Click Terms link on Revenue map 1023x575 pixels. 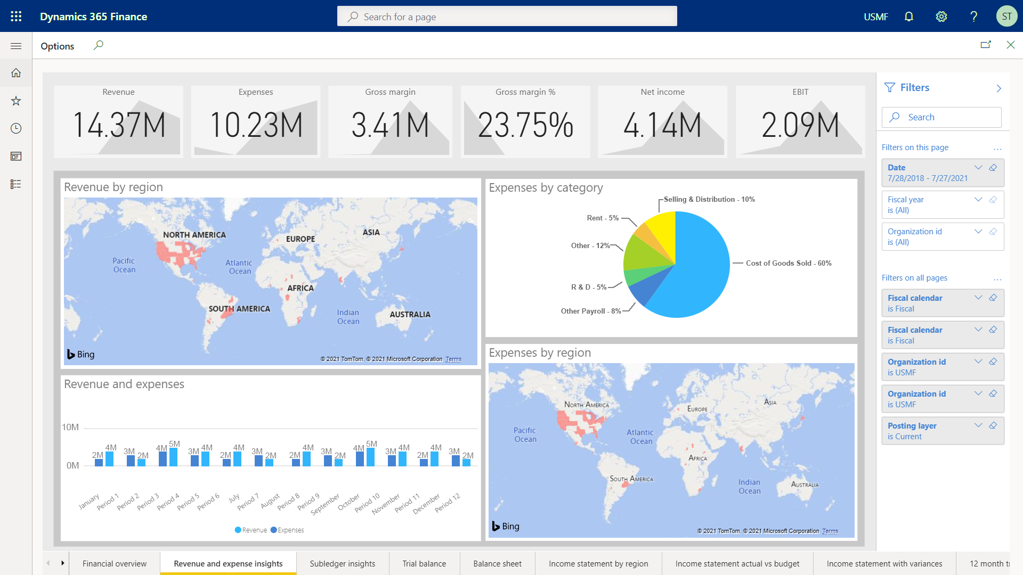[x=453, y=359]
